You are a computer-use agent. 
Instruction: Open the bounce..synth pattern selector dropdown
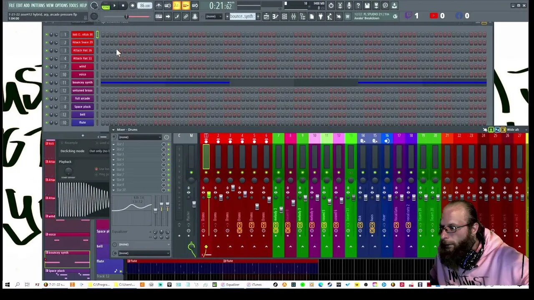click(x=227, y=17)
